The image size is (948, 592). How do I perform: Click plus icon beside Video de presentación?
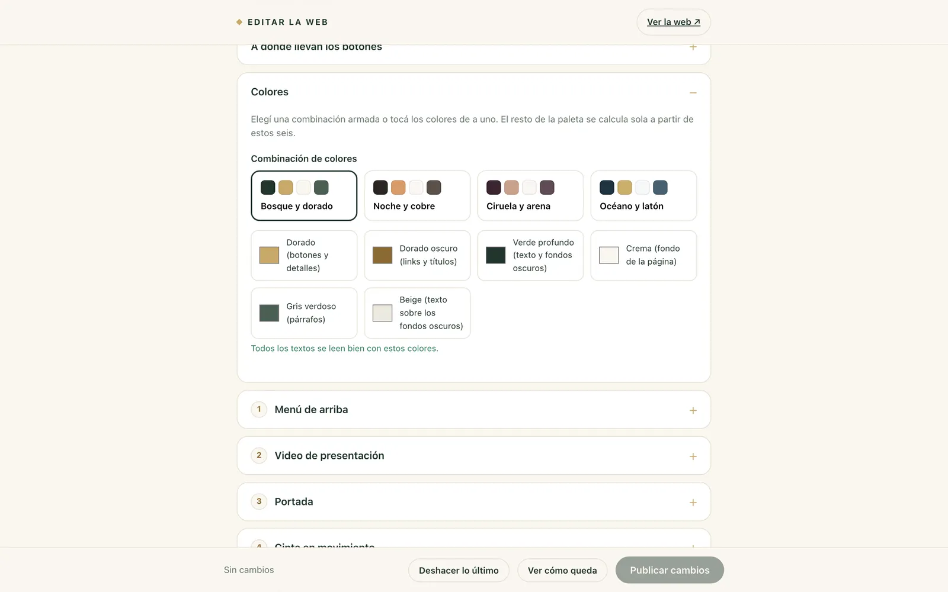click(x=693, y=456)
